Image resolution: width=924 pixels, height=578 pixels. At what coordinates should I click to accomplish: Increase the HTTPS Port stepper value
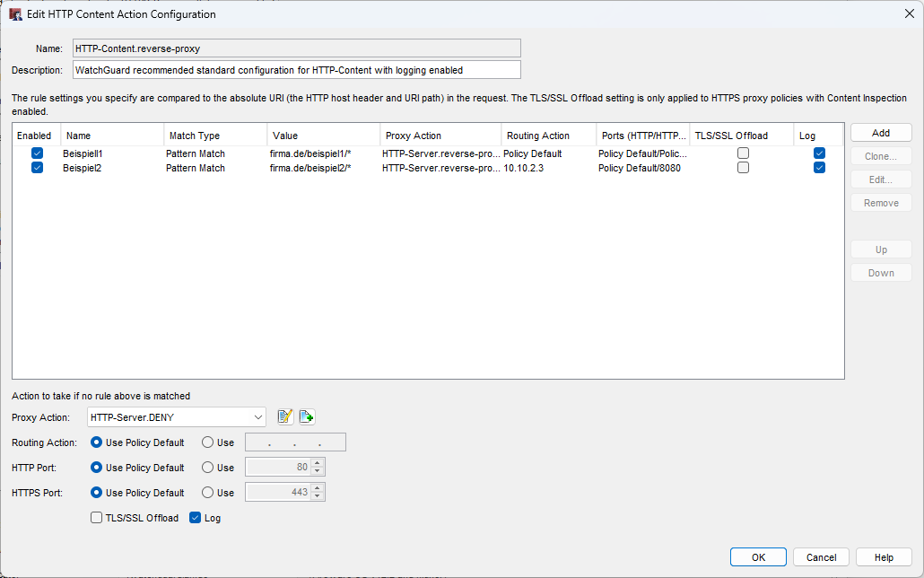point(318,488)
